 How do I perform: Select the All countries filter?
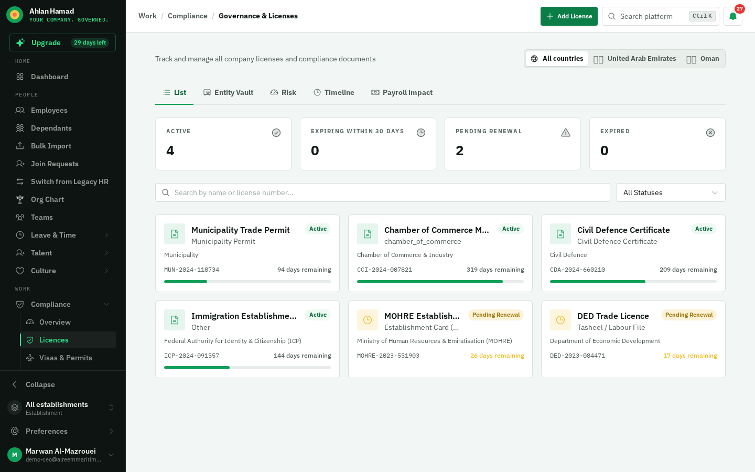[x=557, y=59]
